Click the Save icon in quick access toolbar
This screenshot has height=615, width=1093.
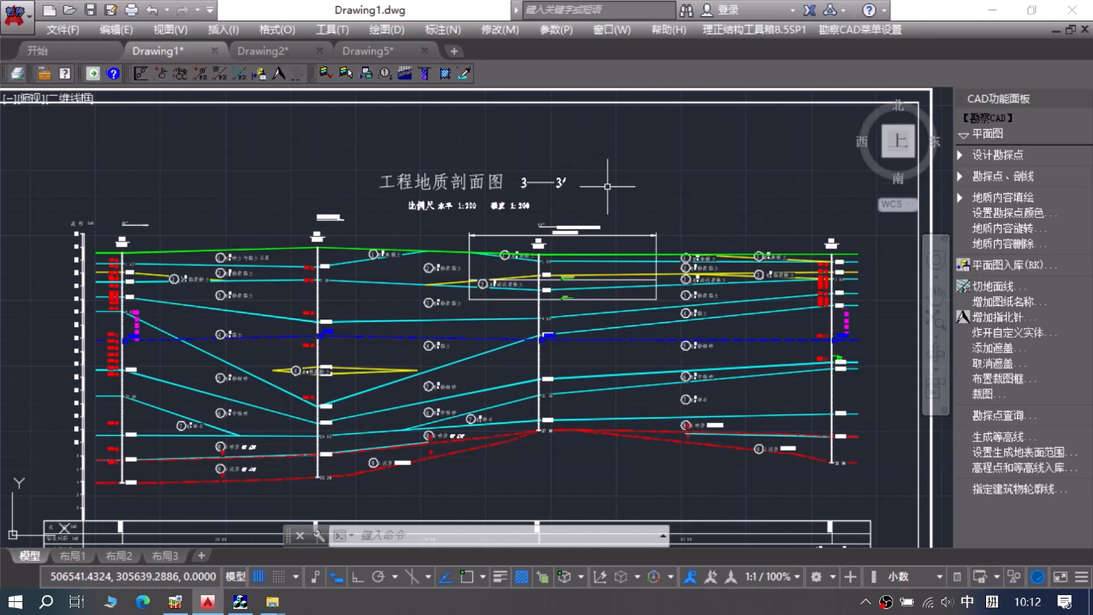[x=90, y=10]
